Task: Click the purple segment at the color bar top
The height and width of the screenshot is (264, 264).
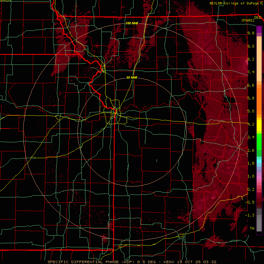Action: pos(259,29)
